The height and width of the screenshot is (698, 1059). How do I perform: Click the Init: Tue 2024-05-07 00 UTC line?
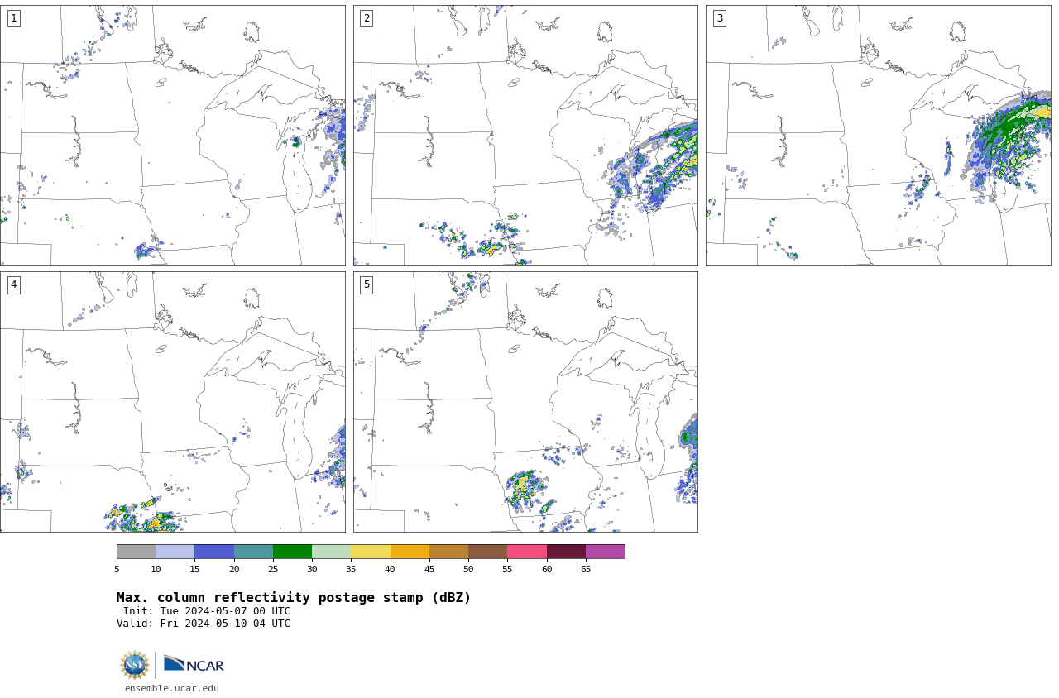207,611
